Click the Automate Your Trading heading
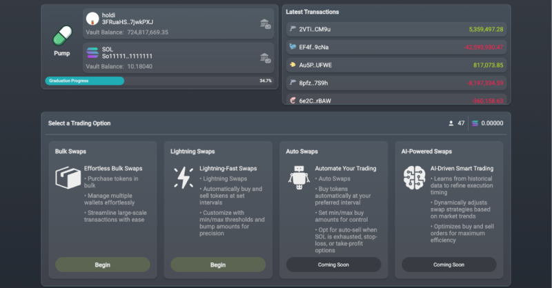This screenshot has height=288, width=552. click(346, 168)
